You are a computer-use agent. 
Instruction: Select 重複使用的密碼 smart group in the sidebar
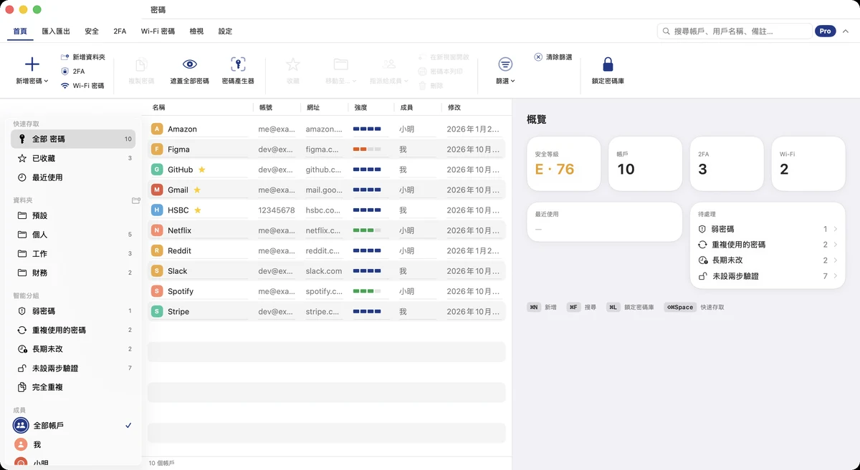(x=73, y=330)
